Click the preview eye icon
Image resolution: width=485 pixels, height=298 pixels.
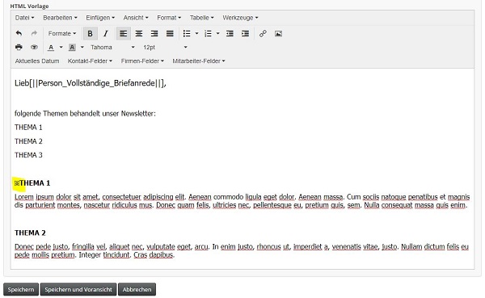[x=34, y=48]
